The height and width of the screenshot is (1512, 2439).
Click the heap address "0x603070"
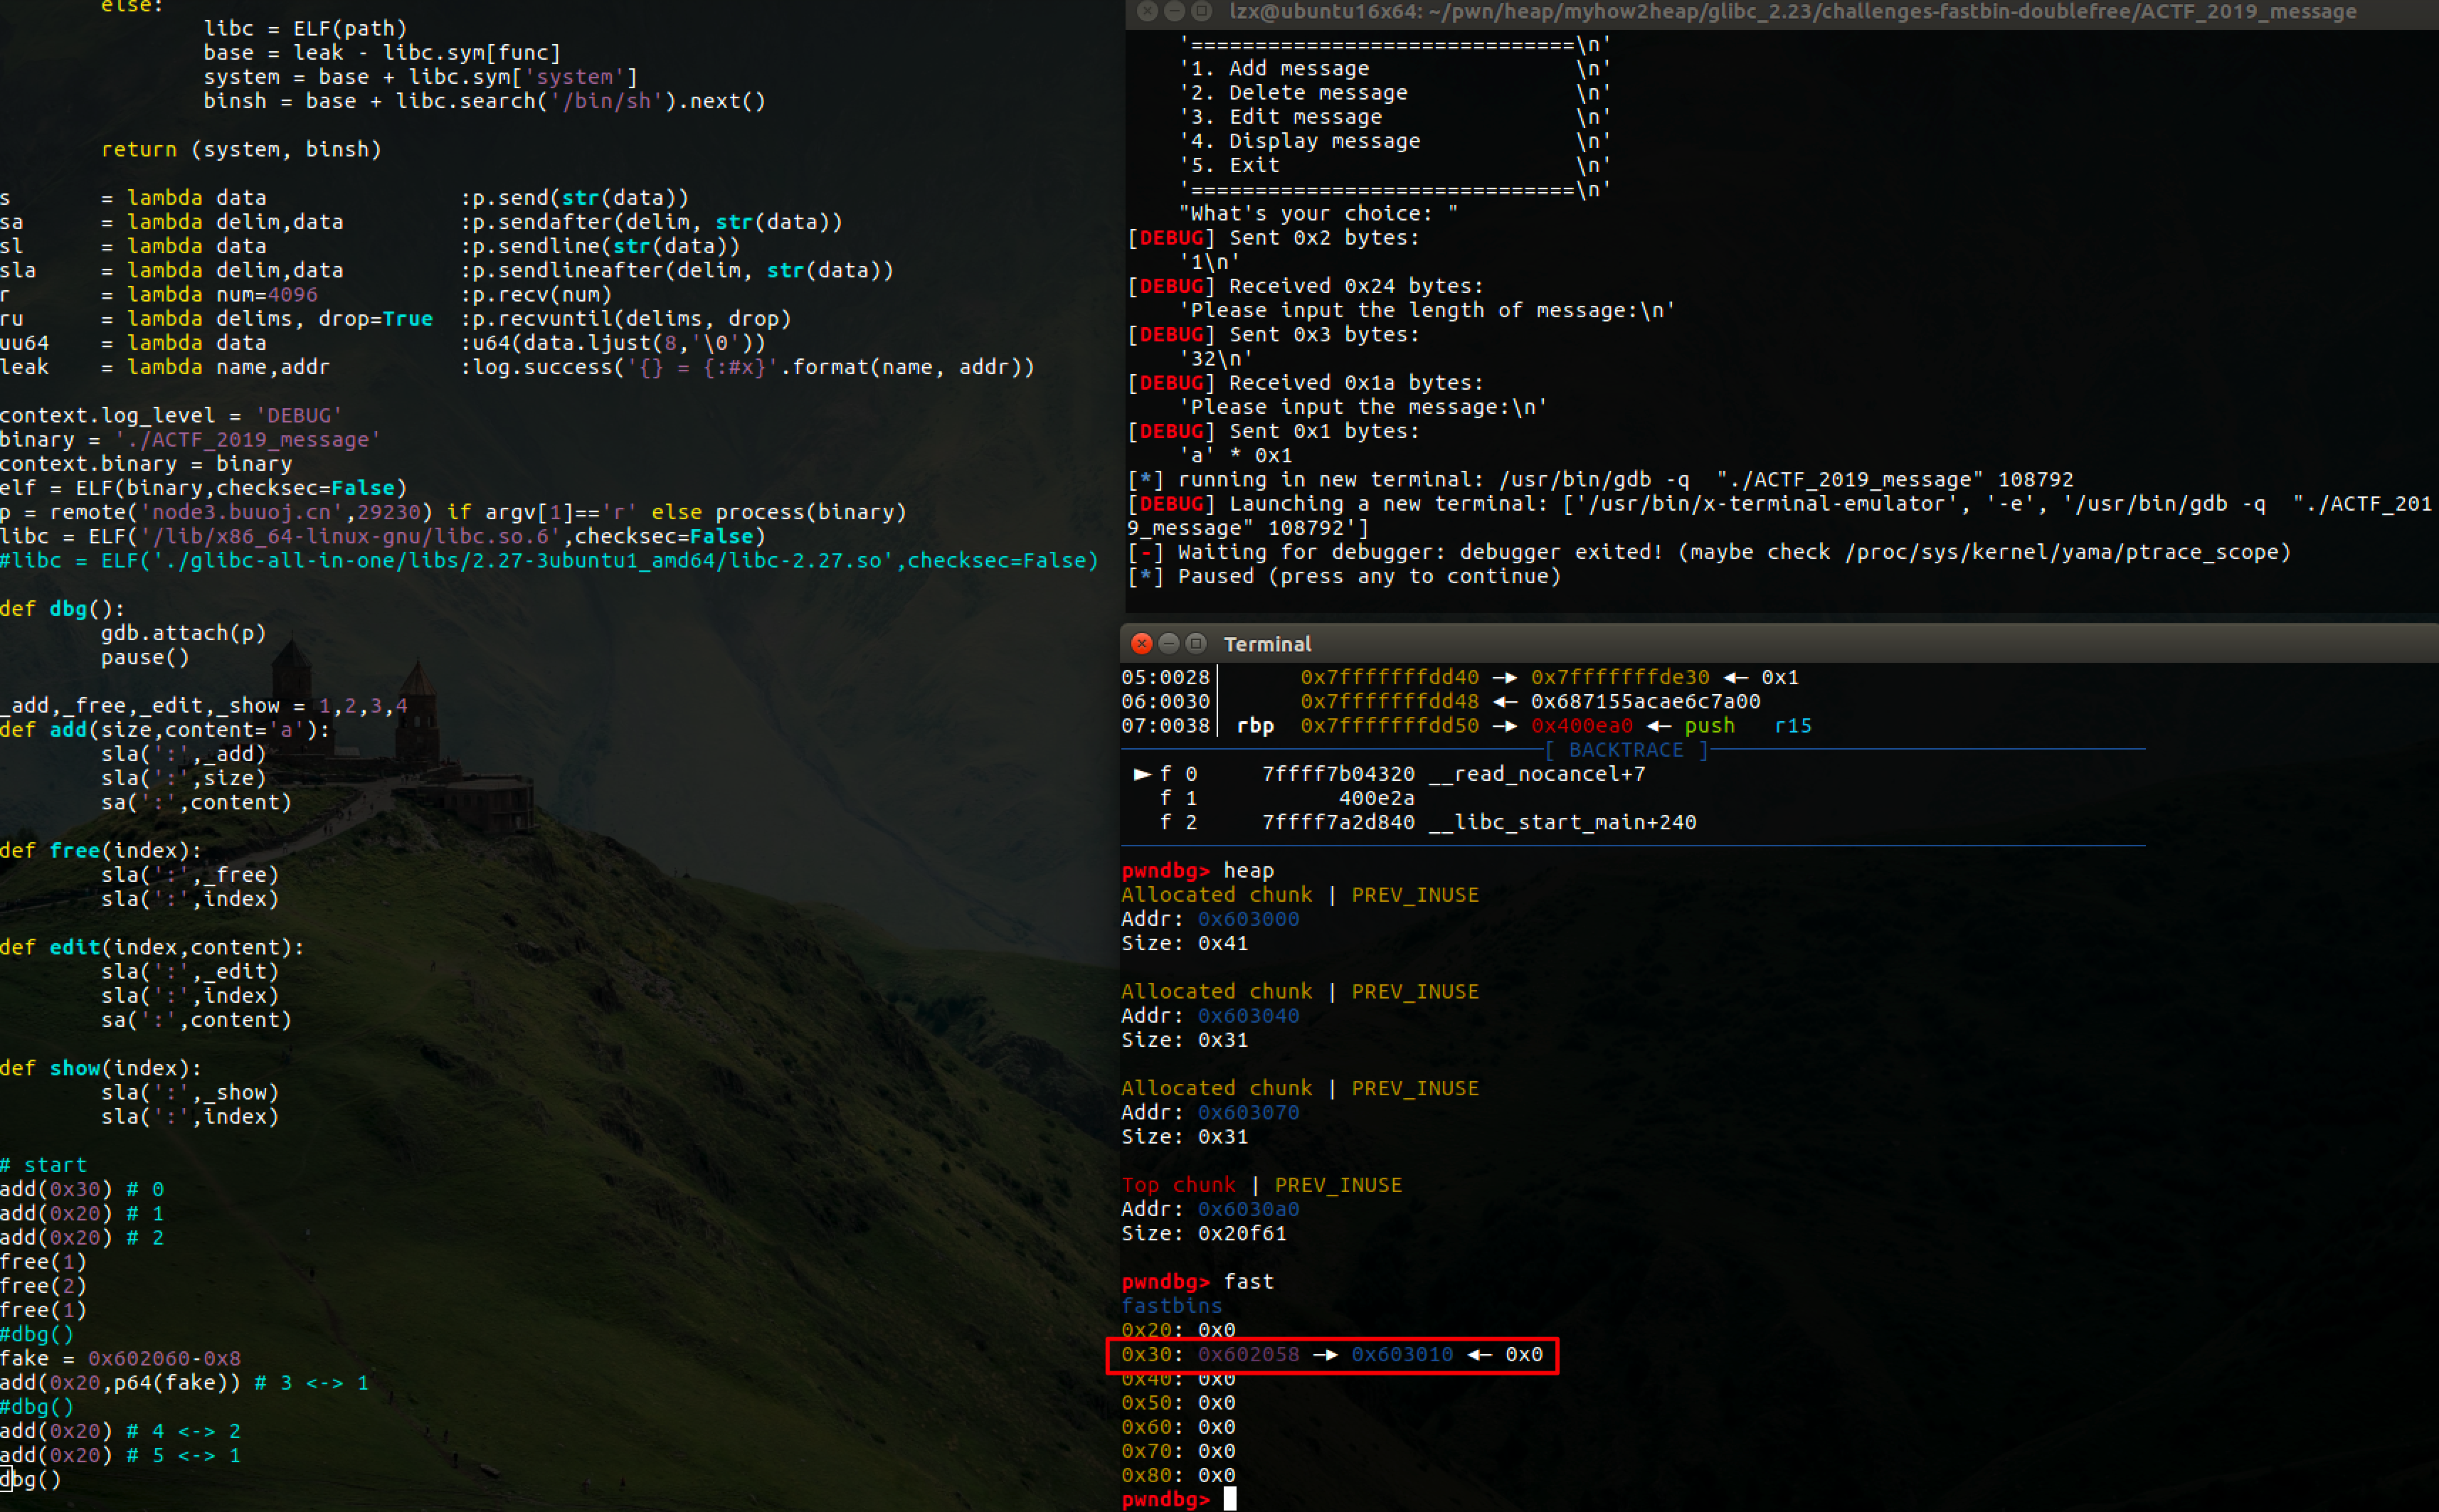click(x=1249, y=1113)
